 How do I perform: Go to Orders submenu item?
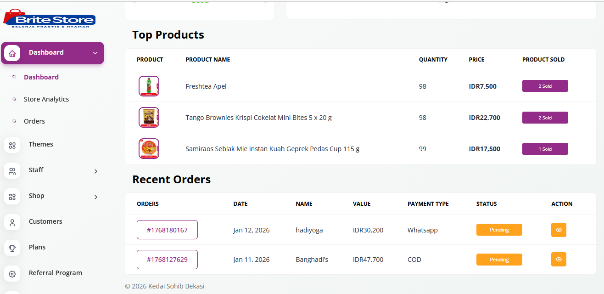[x=34, y=121]
